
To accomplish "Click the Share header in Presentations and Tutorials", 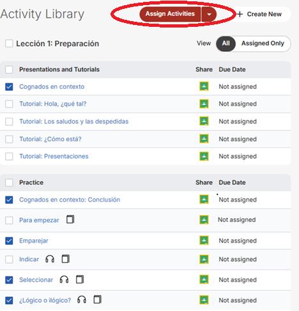I will point(204,70).
